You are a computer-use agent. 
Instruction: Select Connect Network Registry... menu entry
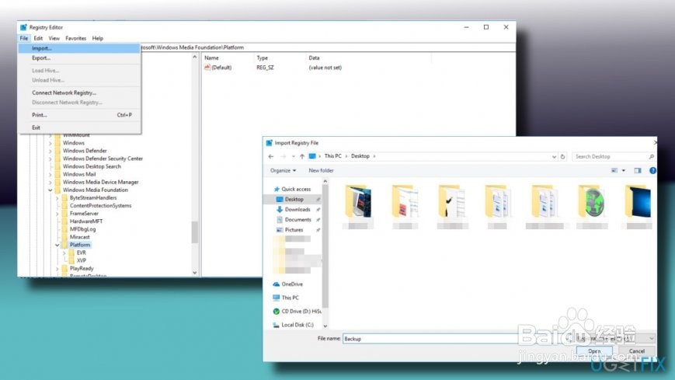click(x=79, y=92)
